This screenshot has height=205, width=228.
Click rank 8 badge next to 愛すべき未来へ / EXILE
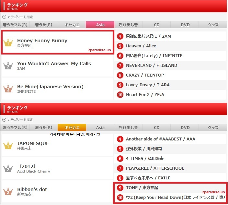[120, 178]
